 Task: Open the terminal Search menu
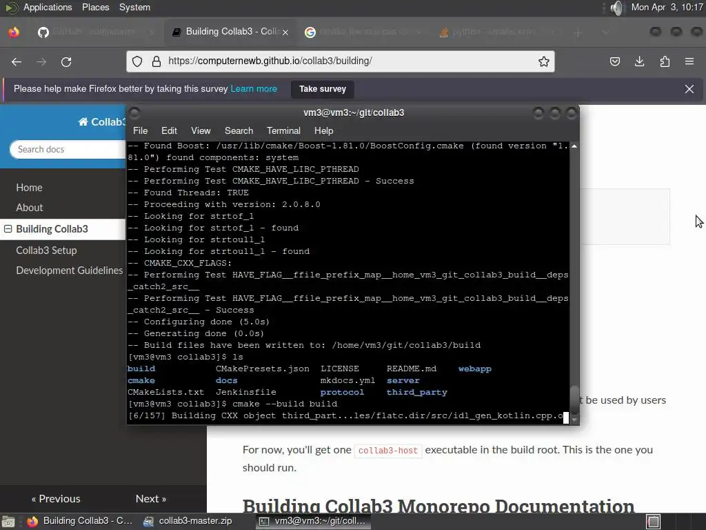click(x=239, y=130)
